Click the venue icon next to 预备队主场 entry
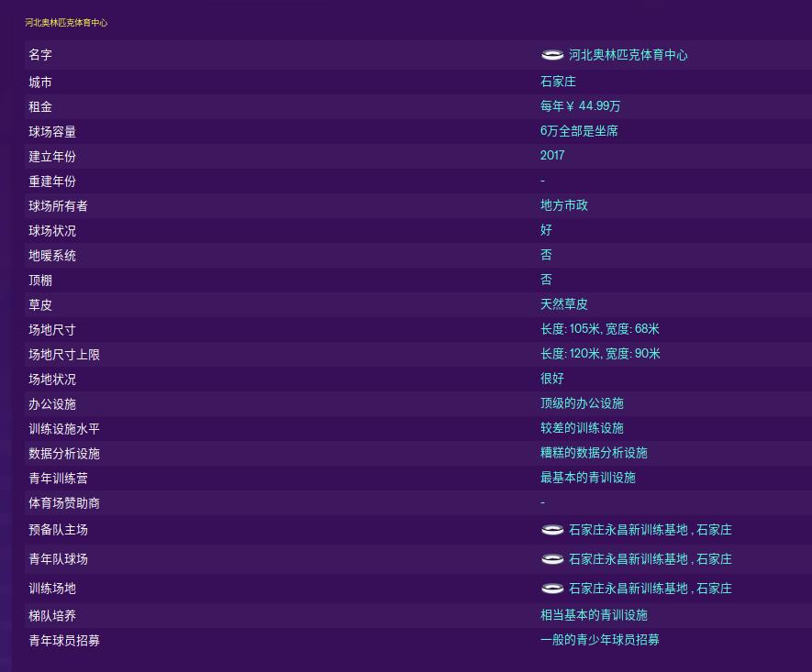This screenshot has height=672, width=812. click(x=551, y=529)
